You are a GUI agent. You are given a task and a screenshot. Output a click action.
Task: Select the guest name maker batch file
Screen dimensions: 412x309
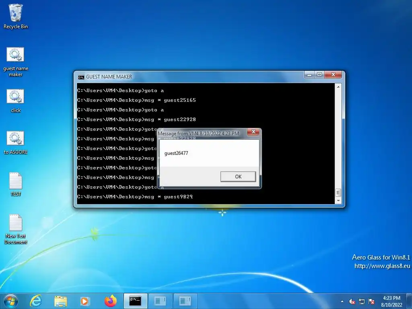point(16,62)
